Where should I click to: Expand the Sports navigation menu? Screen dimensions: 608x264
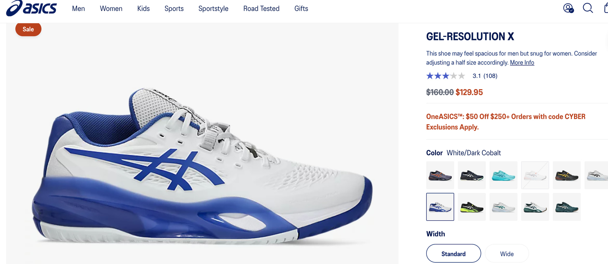coord(174,9)
